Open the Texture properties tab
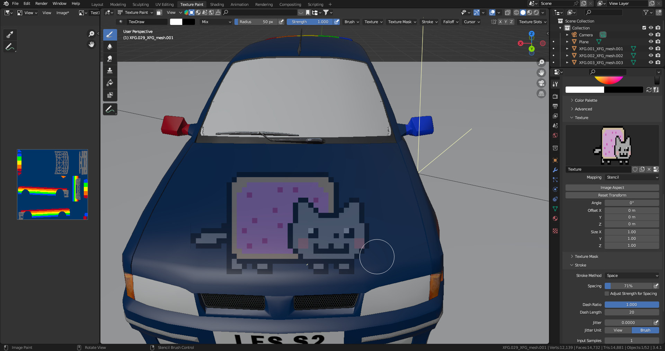Viewport: 665px width, 351px height. click(x=555, y=231)
